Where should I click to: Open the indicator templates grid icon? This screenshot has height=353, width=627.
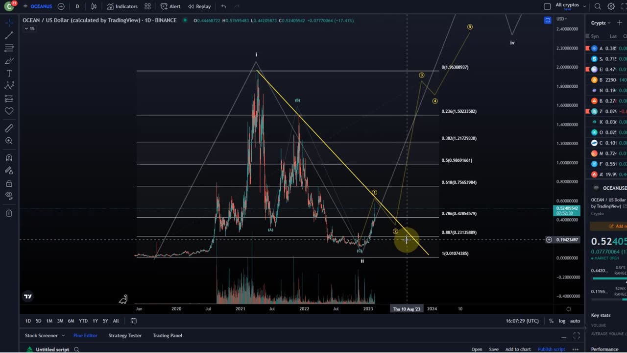click(147, 6)
